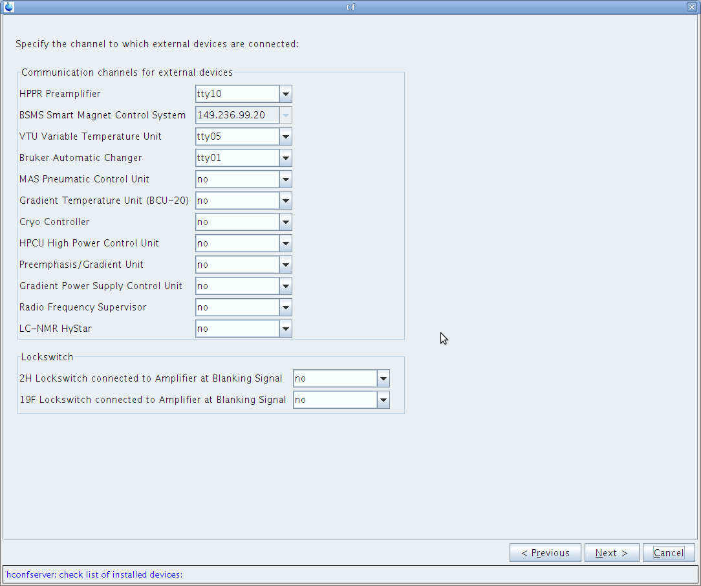Click the application icon in the title bar
Screen dimensions: 701x586
(x=8, y=7)
